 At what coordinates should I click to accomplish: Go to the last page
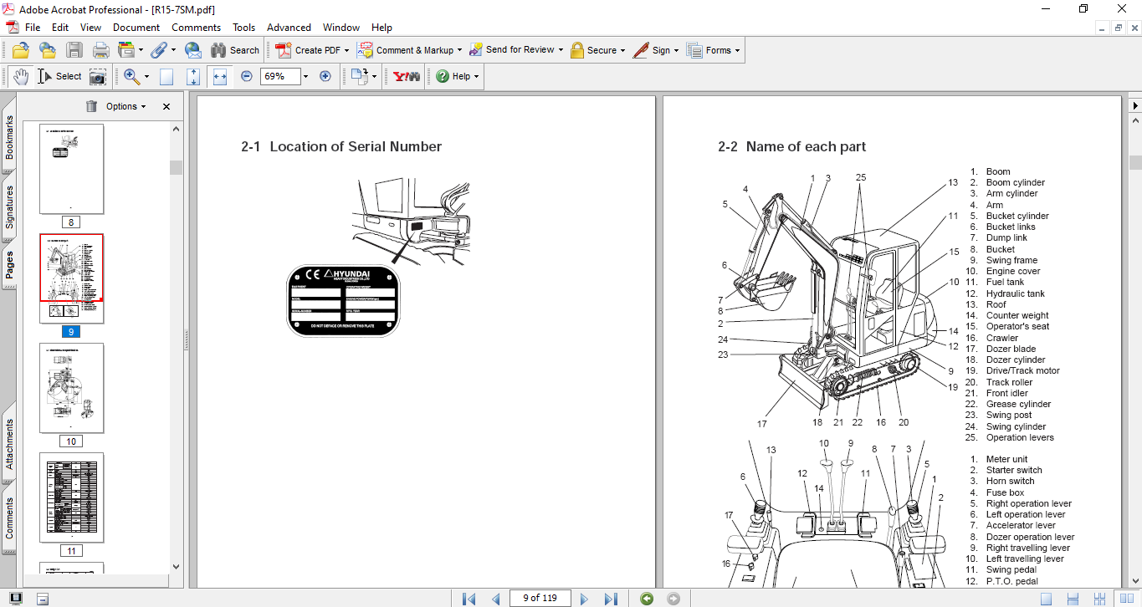click(x=611, y=599)
